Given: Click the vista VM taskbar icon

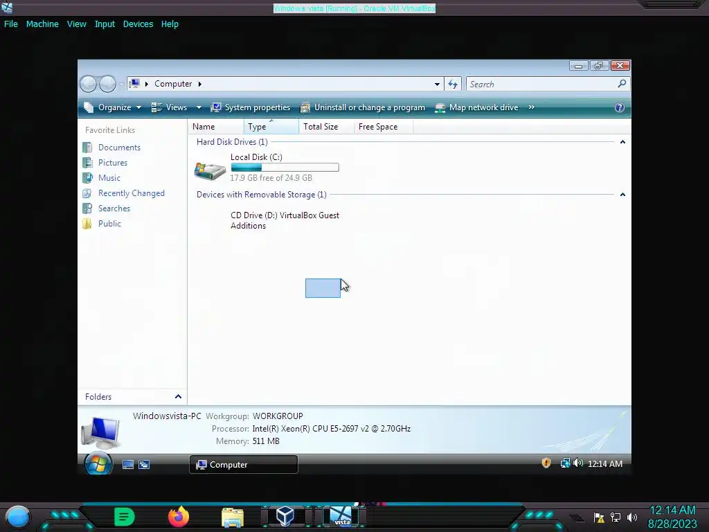Looking at the screenshot, I should tap(341, 516).
